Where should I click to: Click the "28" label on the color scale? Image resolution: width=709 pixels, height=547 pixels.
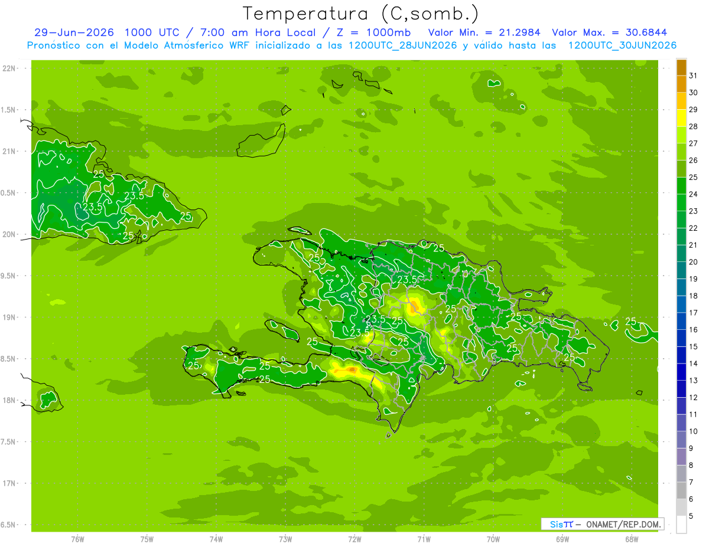tap(693, 126)
